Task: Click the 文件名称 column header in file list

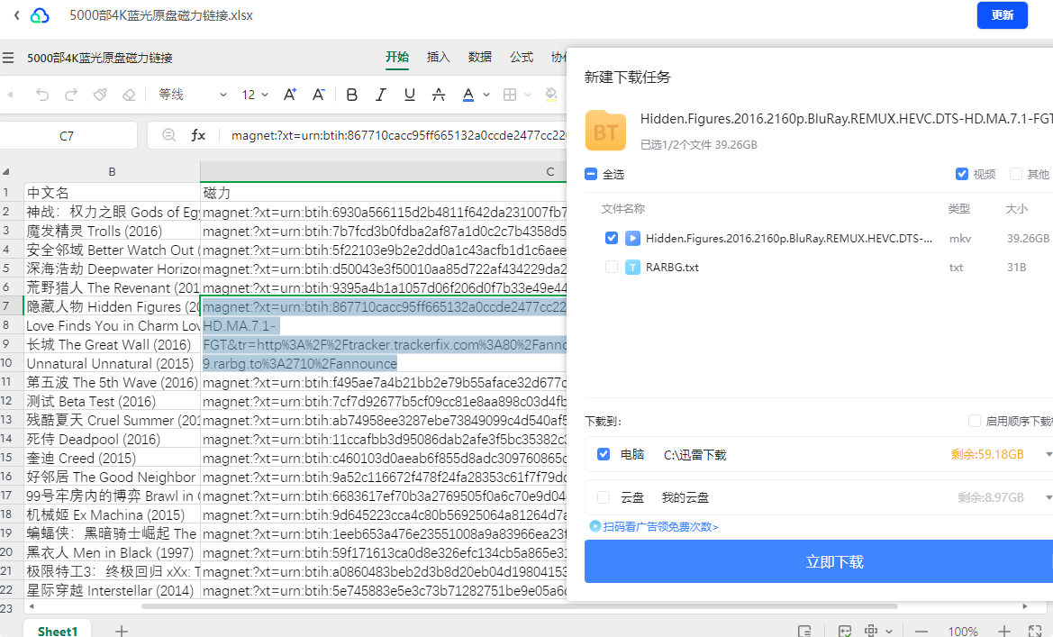Action: click(x=623, y=209)
